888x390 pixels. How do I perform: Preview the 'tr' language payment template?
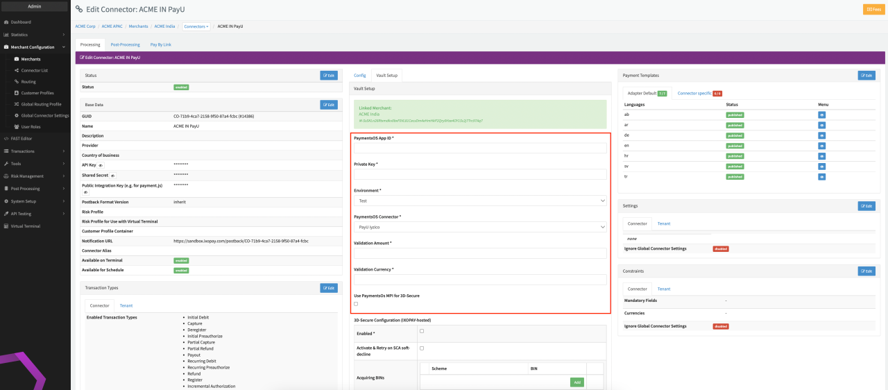[821, 177]
